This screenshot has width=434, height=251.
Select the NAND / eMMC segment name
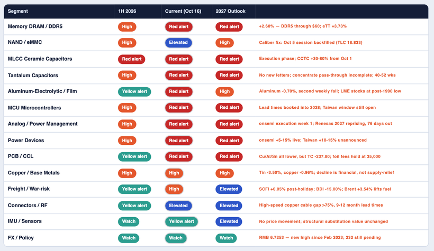tap(25, 42)
